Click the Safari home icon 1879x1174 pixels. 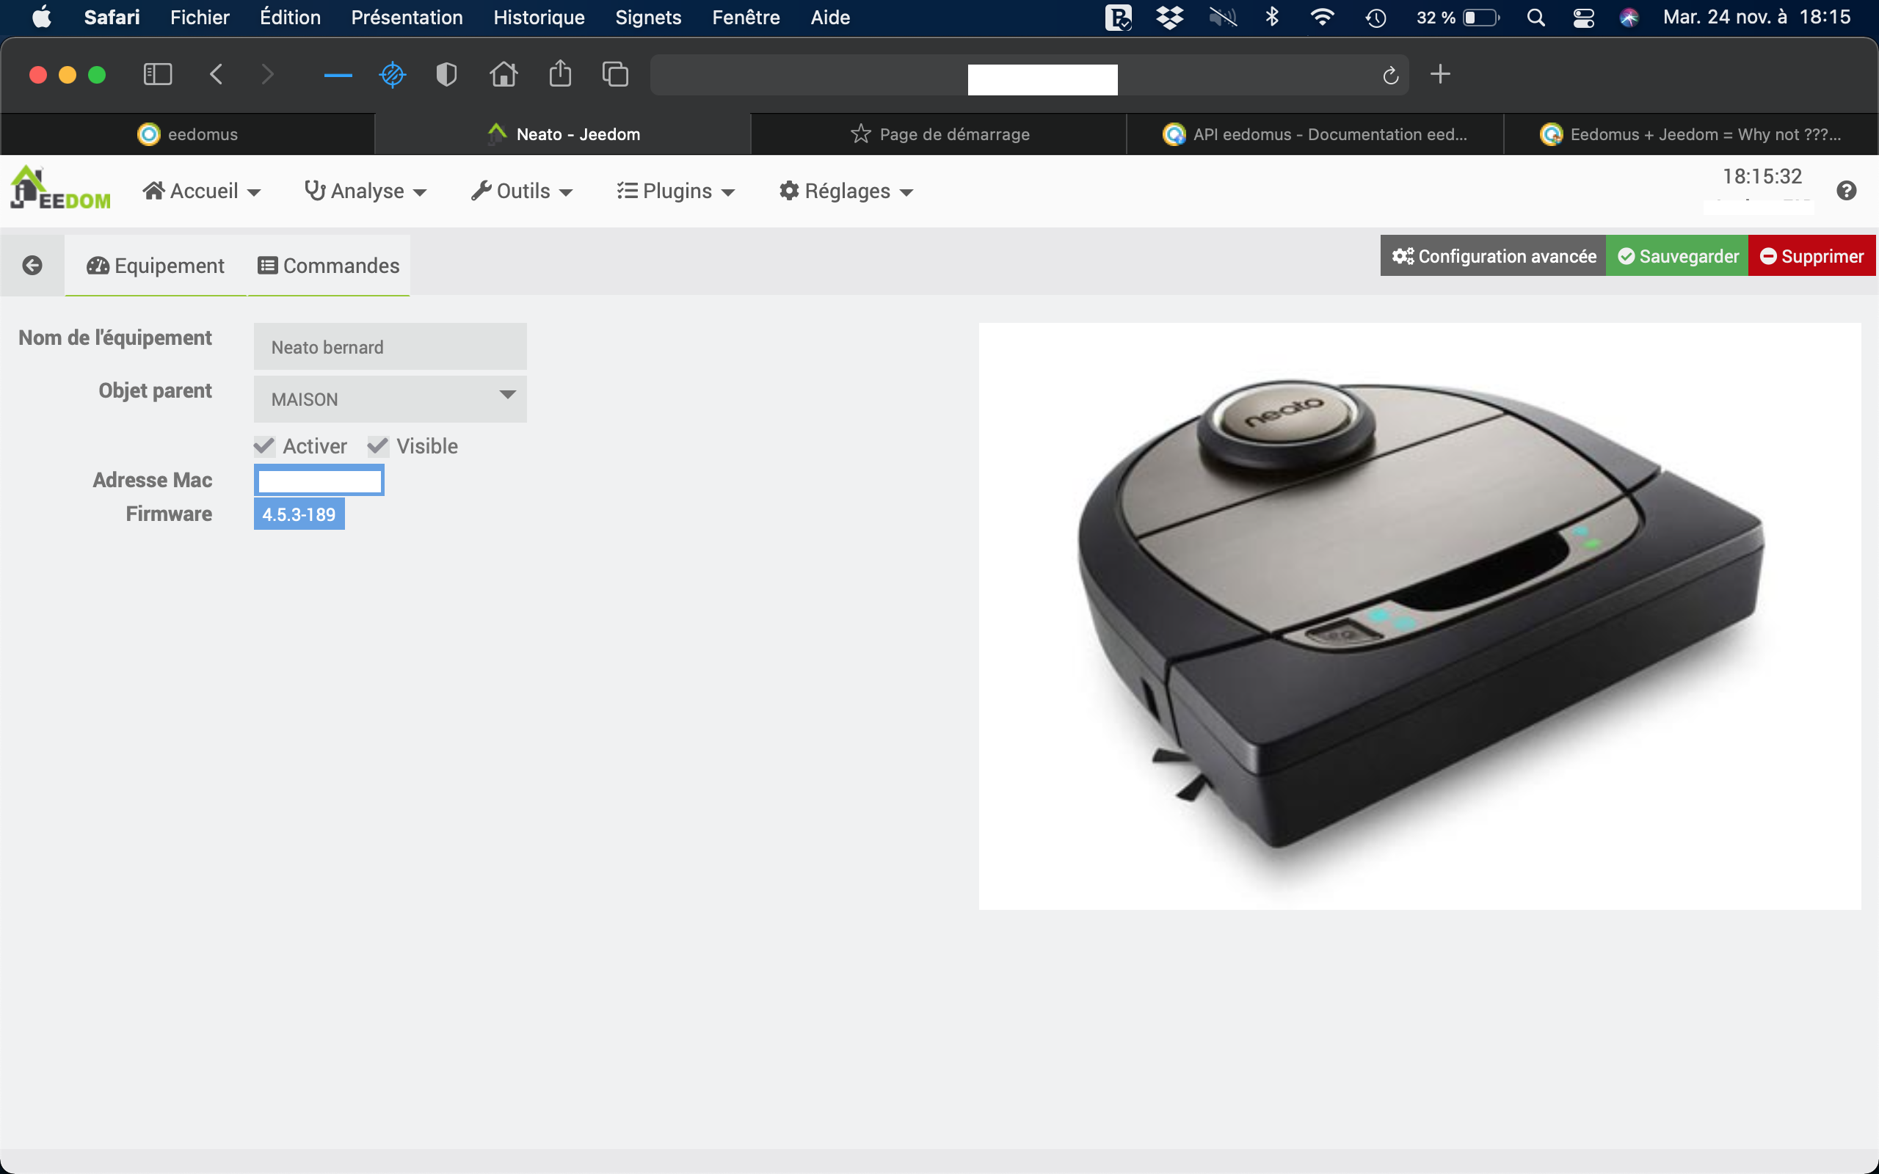pos(504,75)
